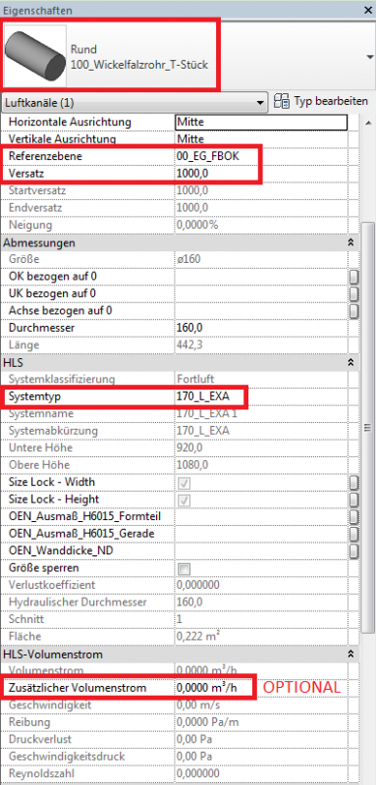The width and height of the screenshot is (376, 785).
Task: Click association button for Achse bezogen auf 0
Action: pyautogui.click(x=354, y=311)
